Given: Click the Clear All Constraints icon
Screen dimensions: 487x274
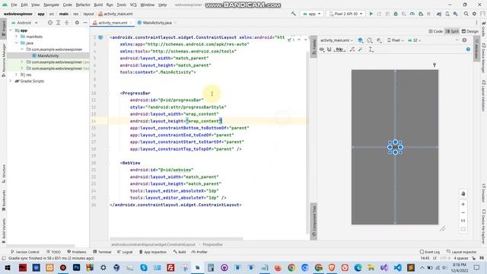Looking at the screenshot, I should (x=352, y=49).
